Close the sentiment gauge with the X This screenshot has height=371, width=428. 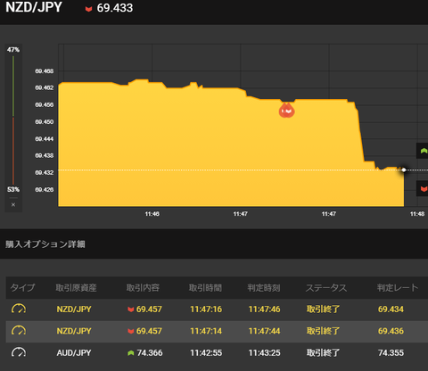pyautogui.click(x=13, y=204)
